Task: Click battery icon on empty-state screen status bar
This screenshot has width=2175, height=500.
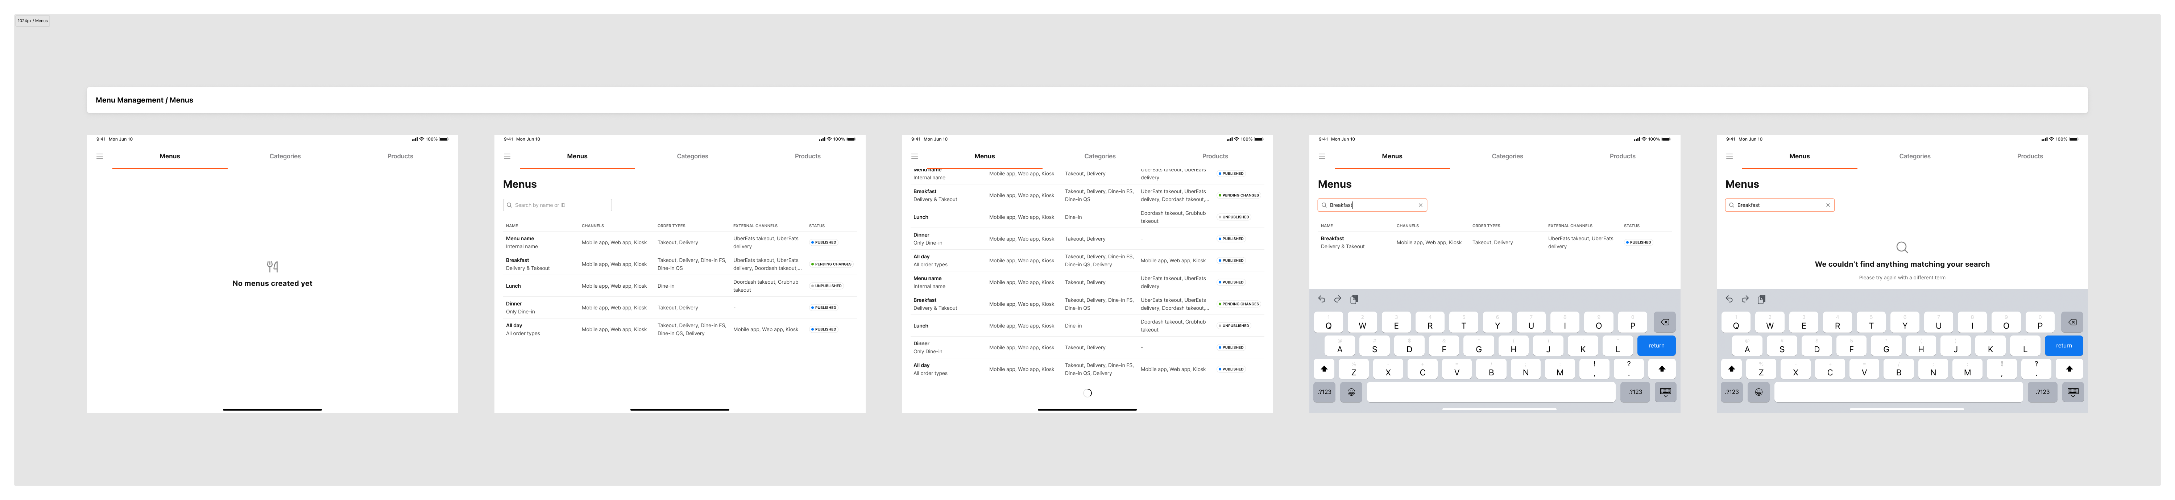Action: (443, 139)
